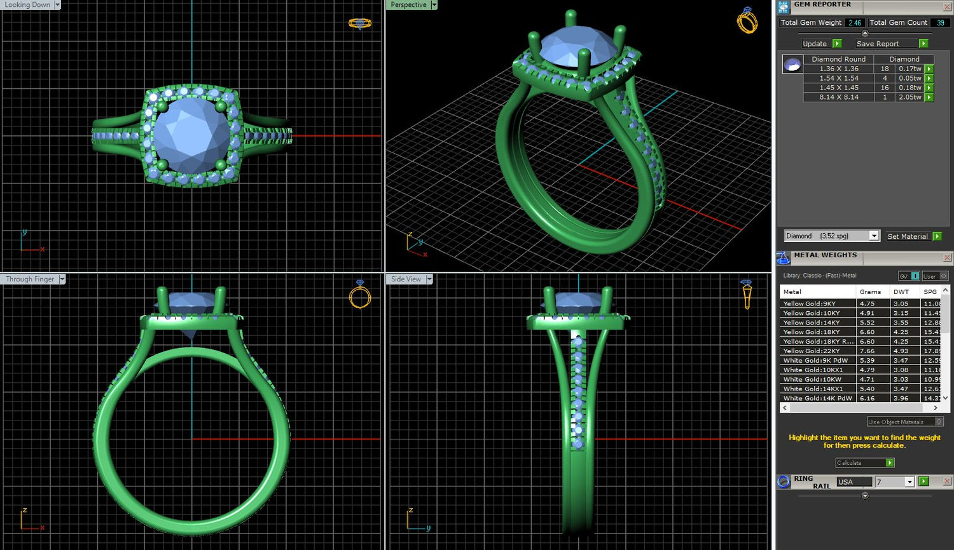Click the green arrow next to Update
Viewport: 954px width, 550px height.
[837, 44]
